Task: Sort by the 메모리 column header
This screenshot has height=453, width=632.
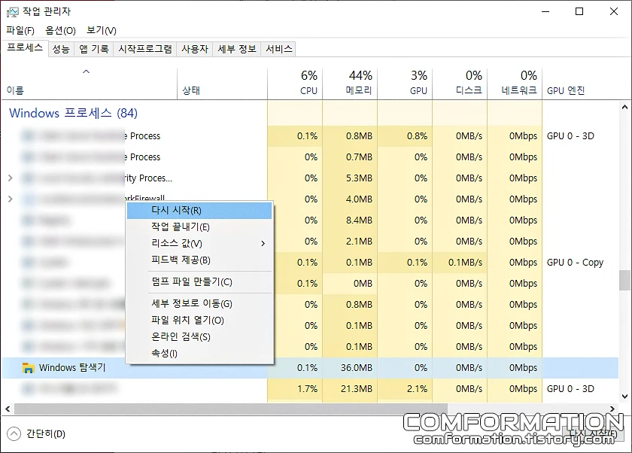Action: [x=350, y=84]
